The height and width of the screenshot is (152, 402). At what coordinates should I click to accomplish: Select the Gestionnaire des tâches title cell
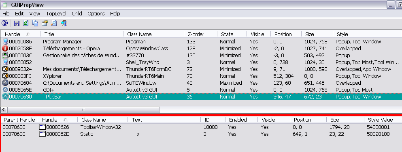(82, 55)
